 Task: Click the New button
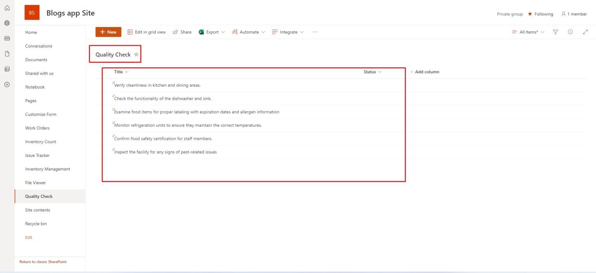coord(108,32)
